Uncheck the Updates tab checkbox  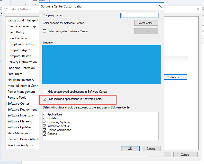(45, 118)
